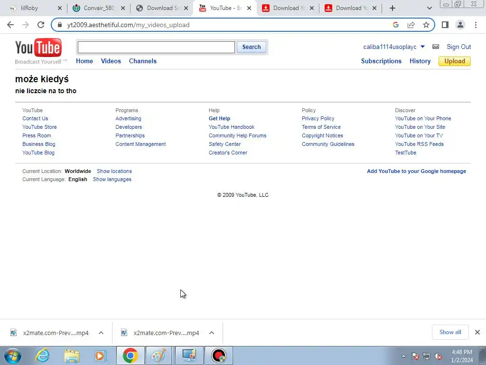The image size is (486, 365).
Task: Open the Home navigation item
Action: point(84,61)
